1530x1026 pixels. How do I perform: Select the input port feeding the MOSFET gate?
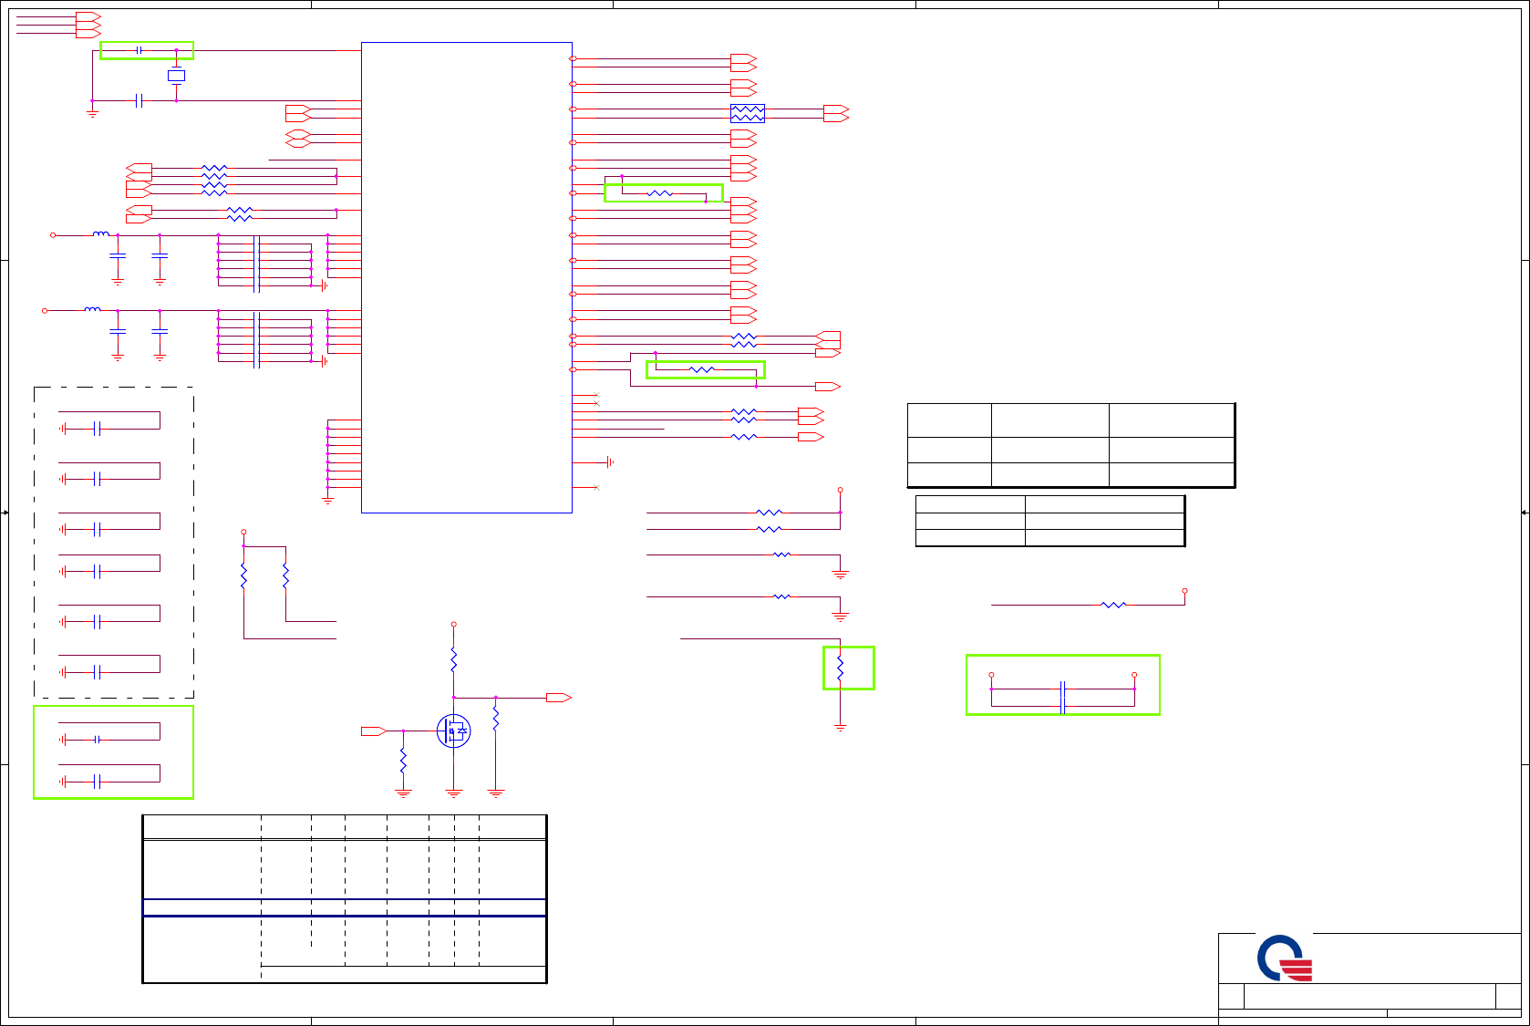pos(374,731)
